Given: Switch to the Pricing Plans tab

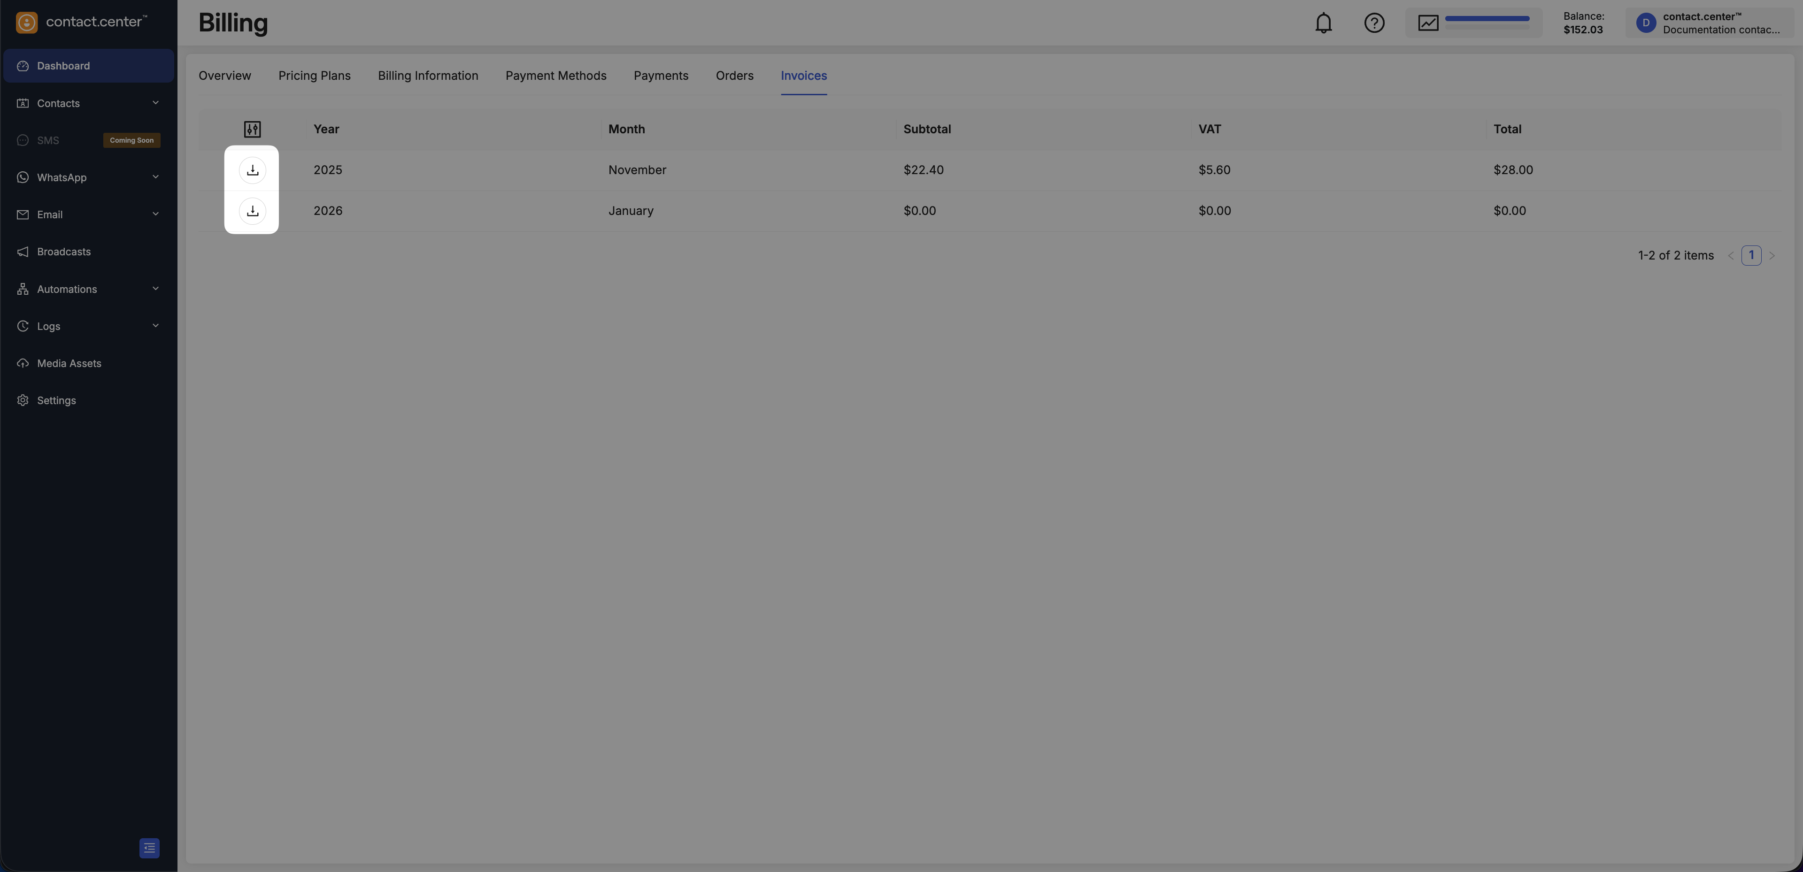Looking at the screenshot, I should (314, 76).
